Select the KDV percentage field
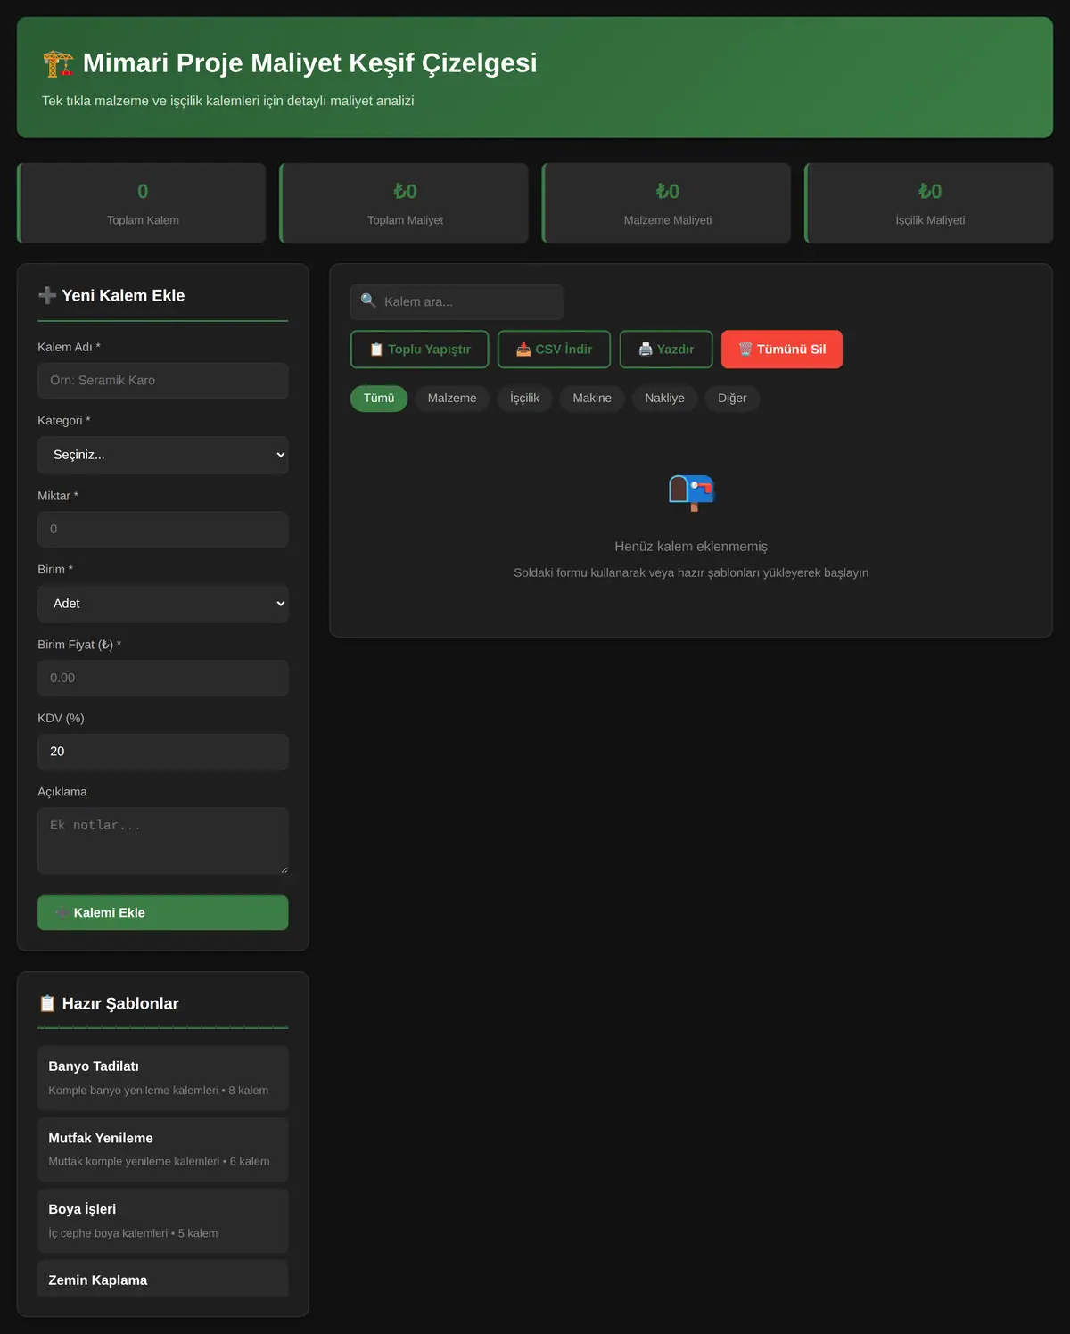Viewport: 1070px width, 1334px height. 163,752
